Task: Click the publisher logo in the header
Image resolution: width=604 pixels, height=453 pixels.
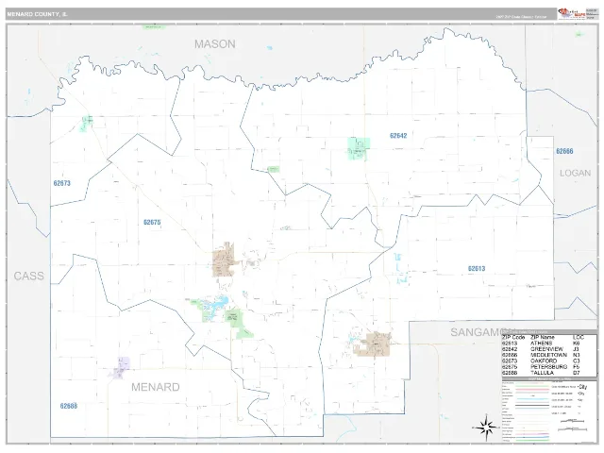Action: coord(572,13)
